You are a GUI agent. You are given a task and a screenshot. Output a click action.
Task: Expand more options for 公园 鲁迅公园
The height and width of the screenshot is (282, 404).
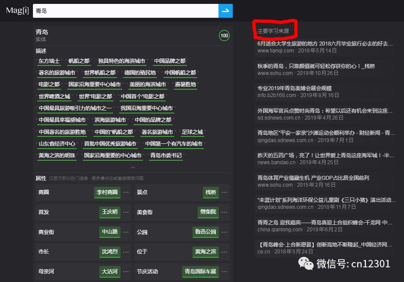tap(224, 232)
